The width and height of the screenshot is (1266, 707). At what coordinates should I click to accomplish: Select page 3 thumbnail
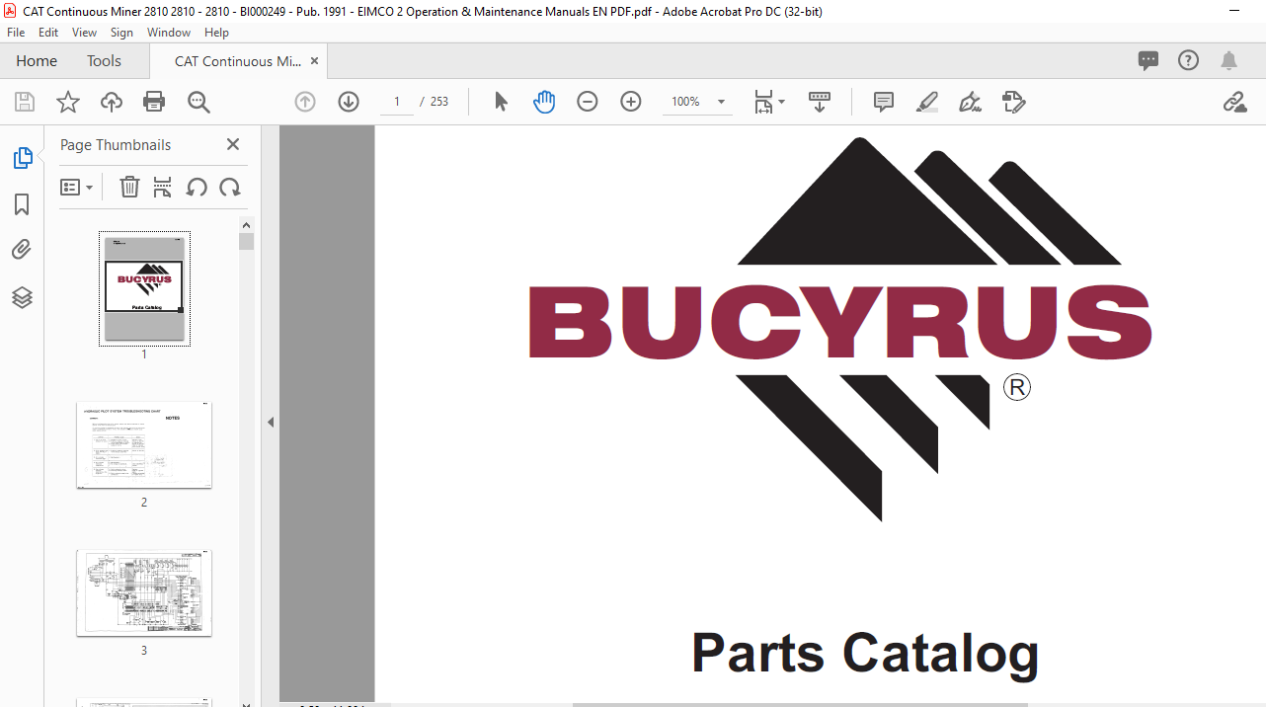click(x=144, y=592)
